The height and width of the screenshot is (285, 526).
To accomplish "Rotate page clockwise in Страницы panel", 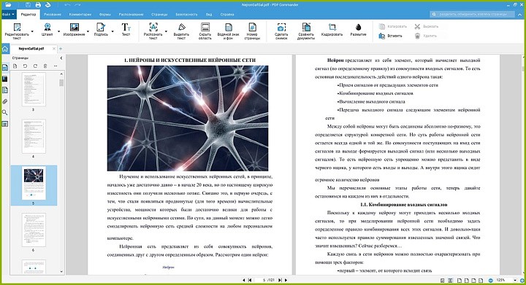I will point(35,66).
